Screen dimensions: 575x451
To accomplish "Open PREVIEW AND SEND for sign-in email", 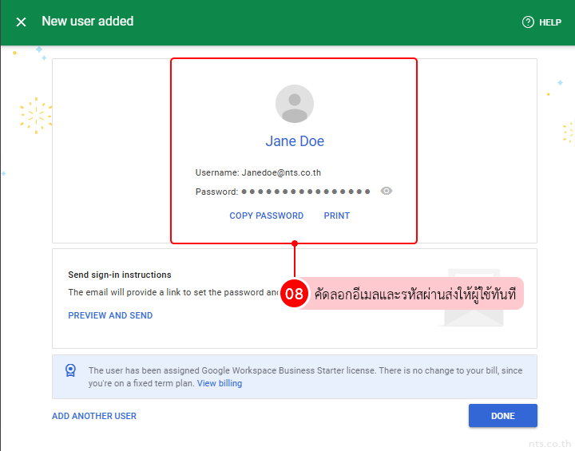I will coord(110,315).
